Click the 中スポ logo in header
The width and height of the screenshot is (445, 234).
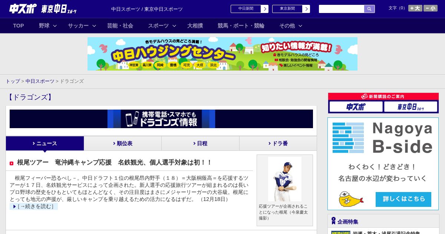[23, 9]
